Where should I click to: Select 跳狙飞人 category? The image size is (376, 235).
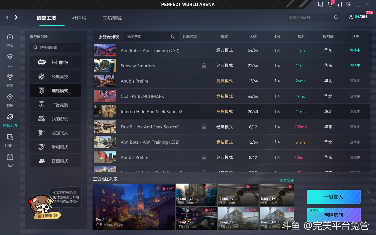56,133
